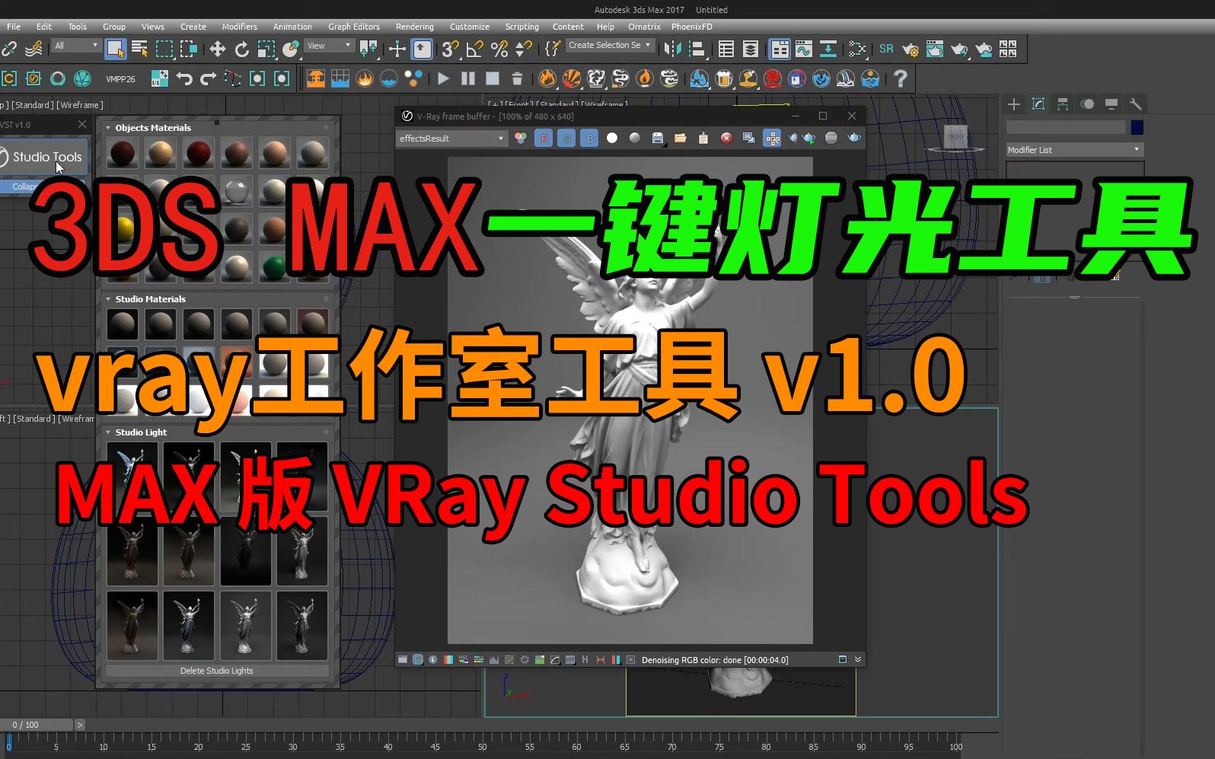
Task: Open Render Setup teapot-gear icon
Action: [x=910, y=49]
